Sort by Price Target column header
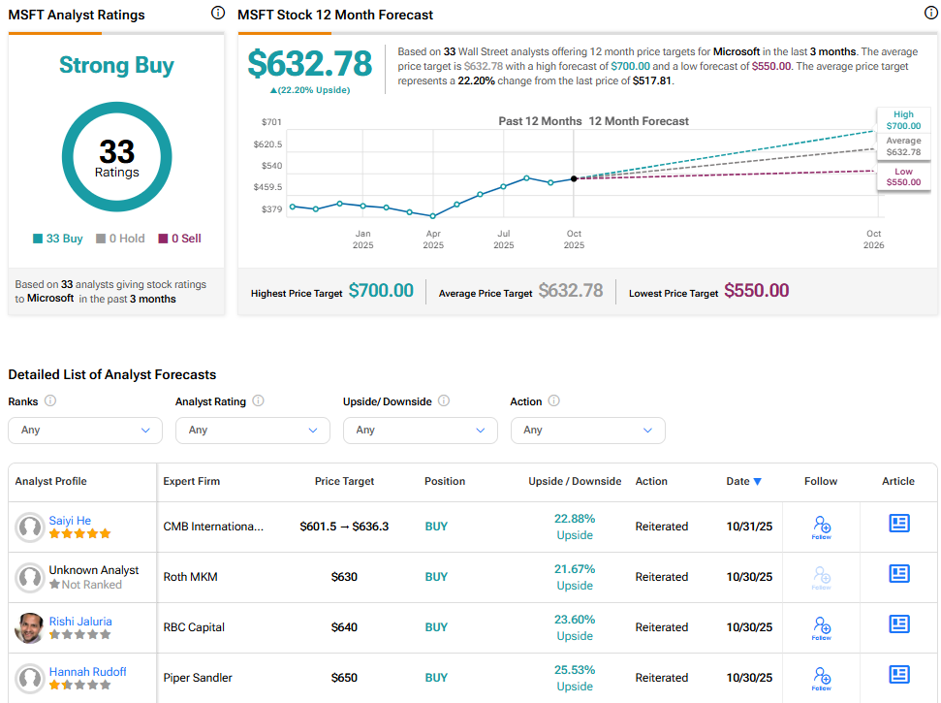 click(344, 481)
